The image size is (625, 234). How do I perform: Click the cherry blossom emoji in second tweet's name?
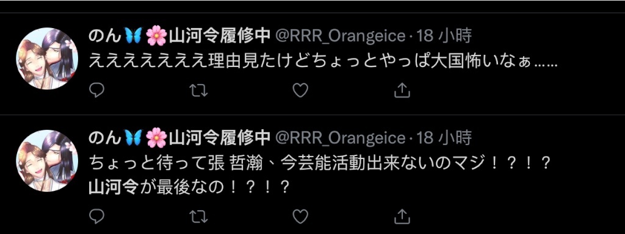click(x=156, y=139)
